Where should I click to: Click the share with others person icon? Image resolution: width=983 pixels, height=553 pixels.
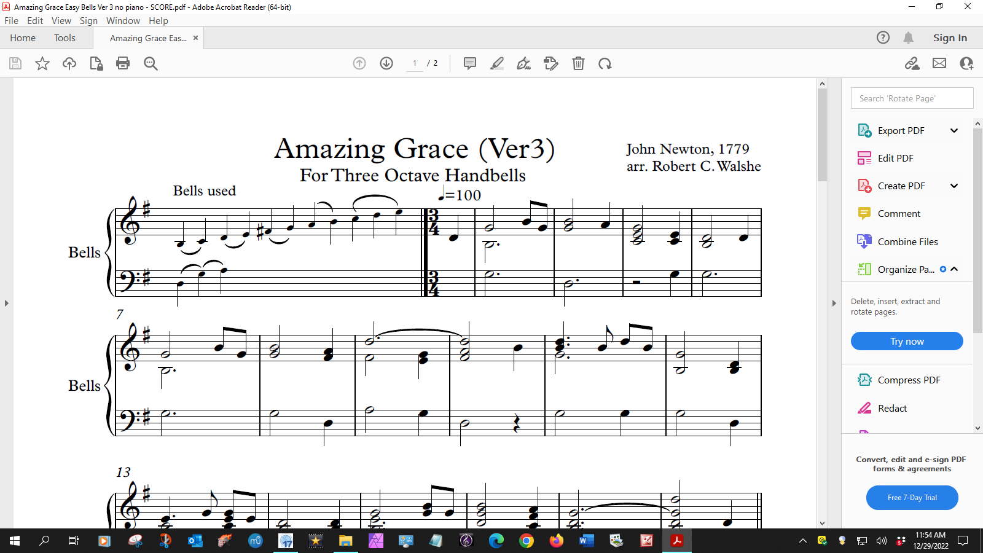coord(966,63)
